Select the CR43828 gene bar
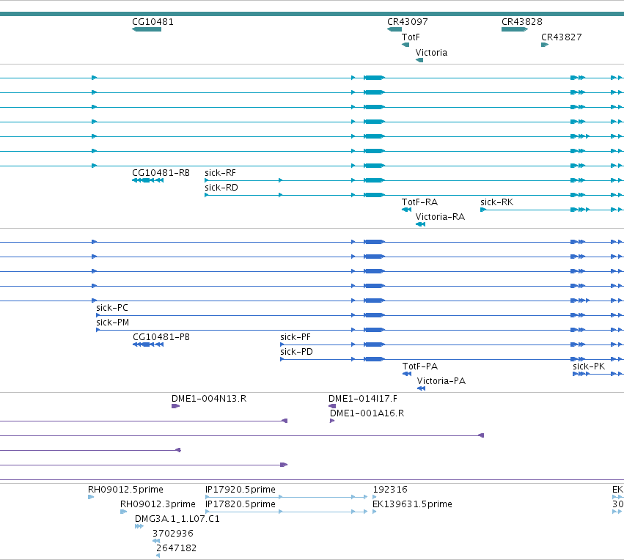 515,29
